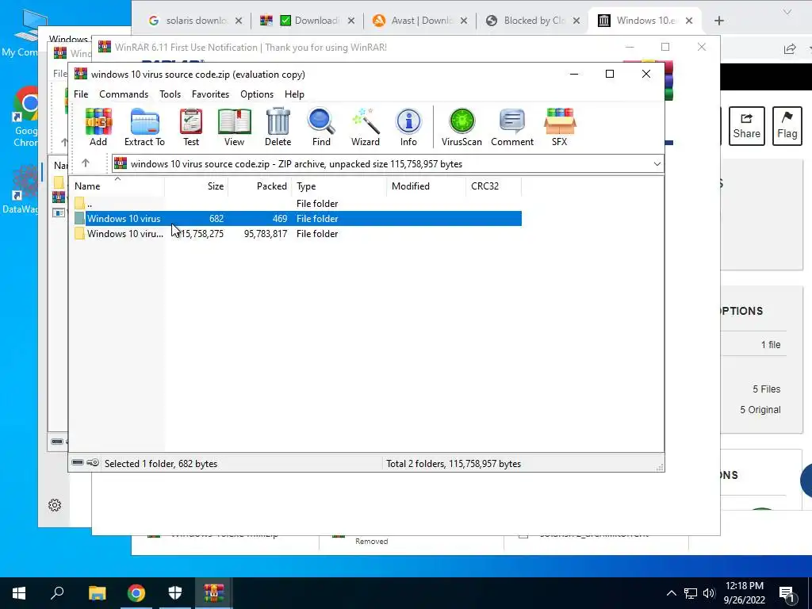
Task: Click the share icon in Chrome's address bar
Action: [789, 48]
